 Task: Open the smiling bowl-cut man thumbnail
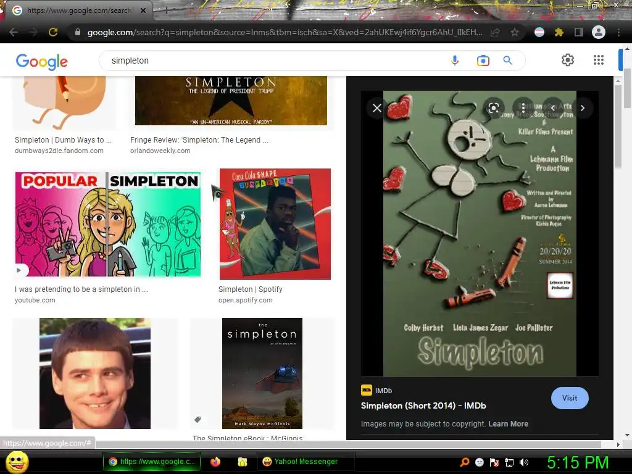(94, 373)
